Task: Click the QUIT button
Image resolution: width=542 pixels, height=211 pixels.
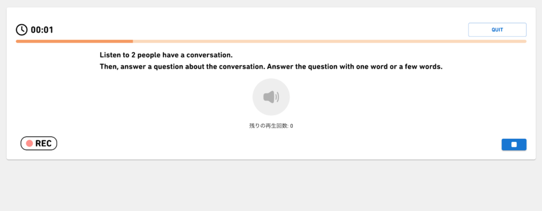Action: tap(497, 30)
